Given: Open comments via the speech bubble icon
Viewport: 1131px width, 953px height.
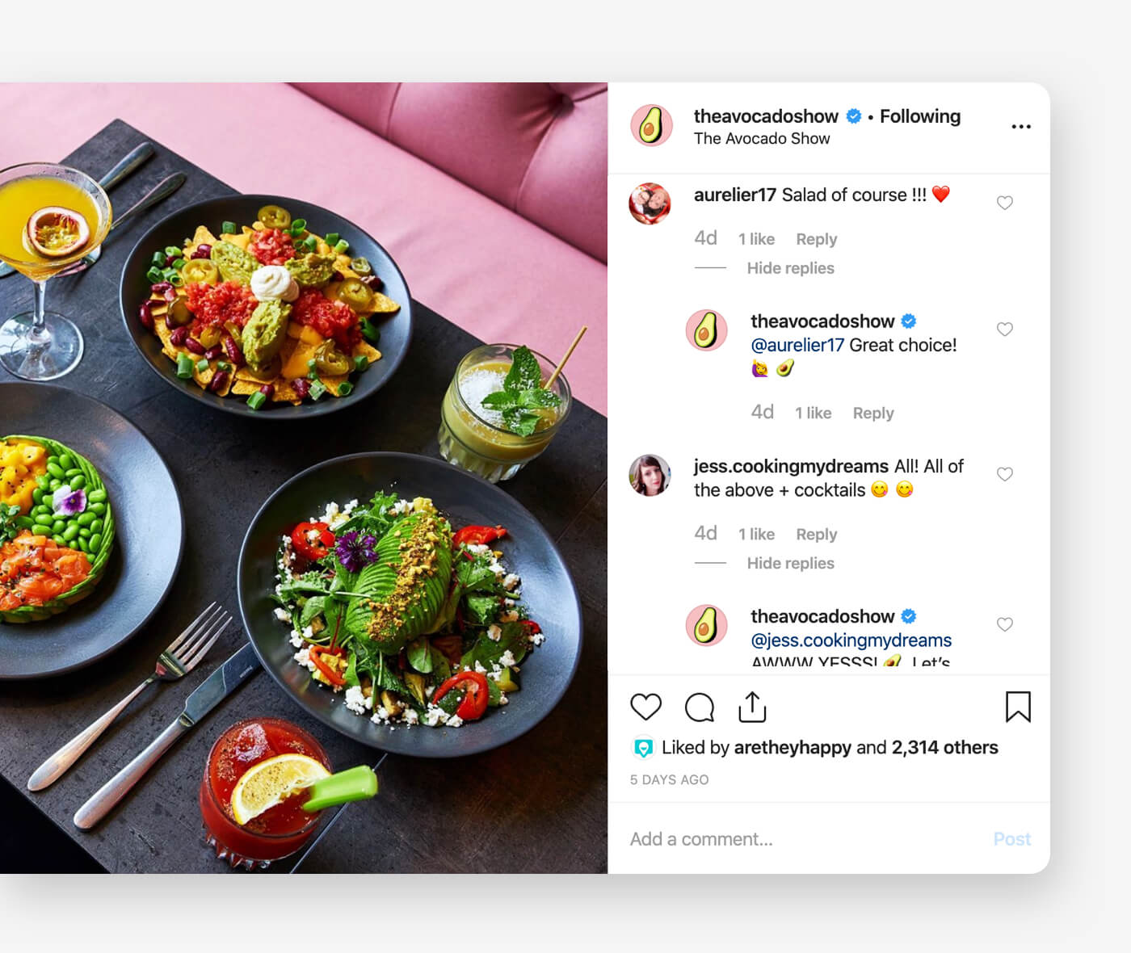Looking at the screenshot, I should coord(700,707).
